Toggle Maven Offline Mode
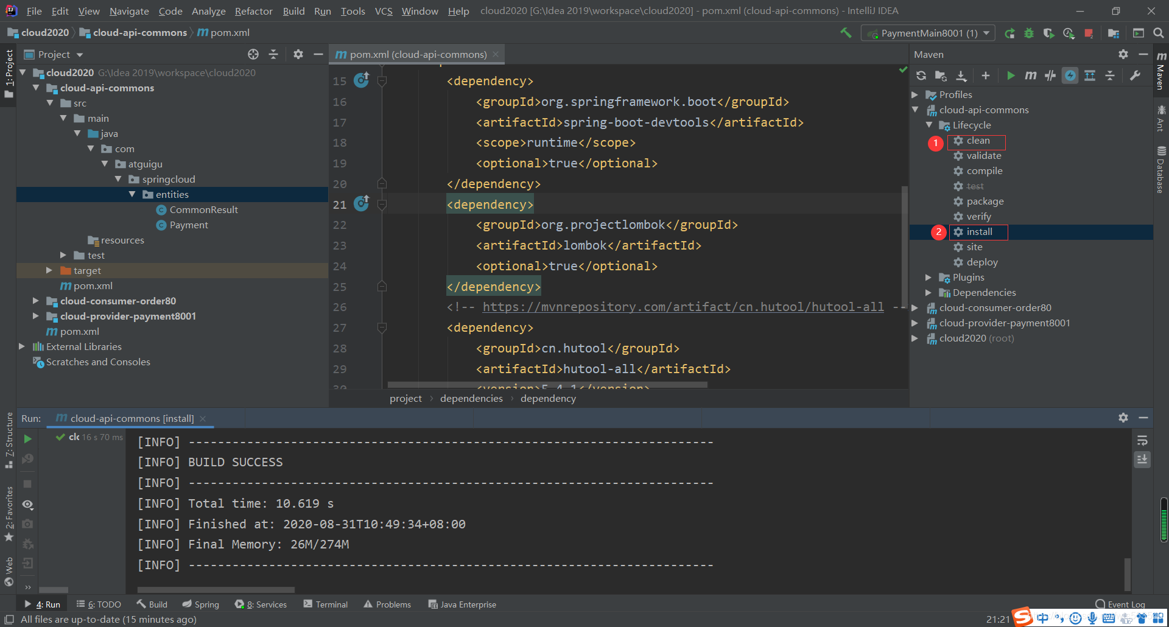The width and height of the screenshot is (1169, 627). [1050, 75]
